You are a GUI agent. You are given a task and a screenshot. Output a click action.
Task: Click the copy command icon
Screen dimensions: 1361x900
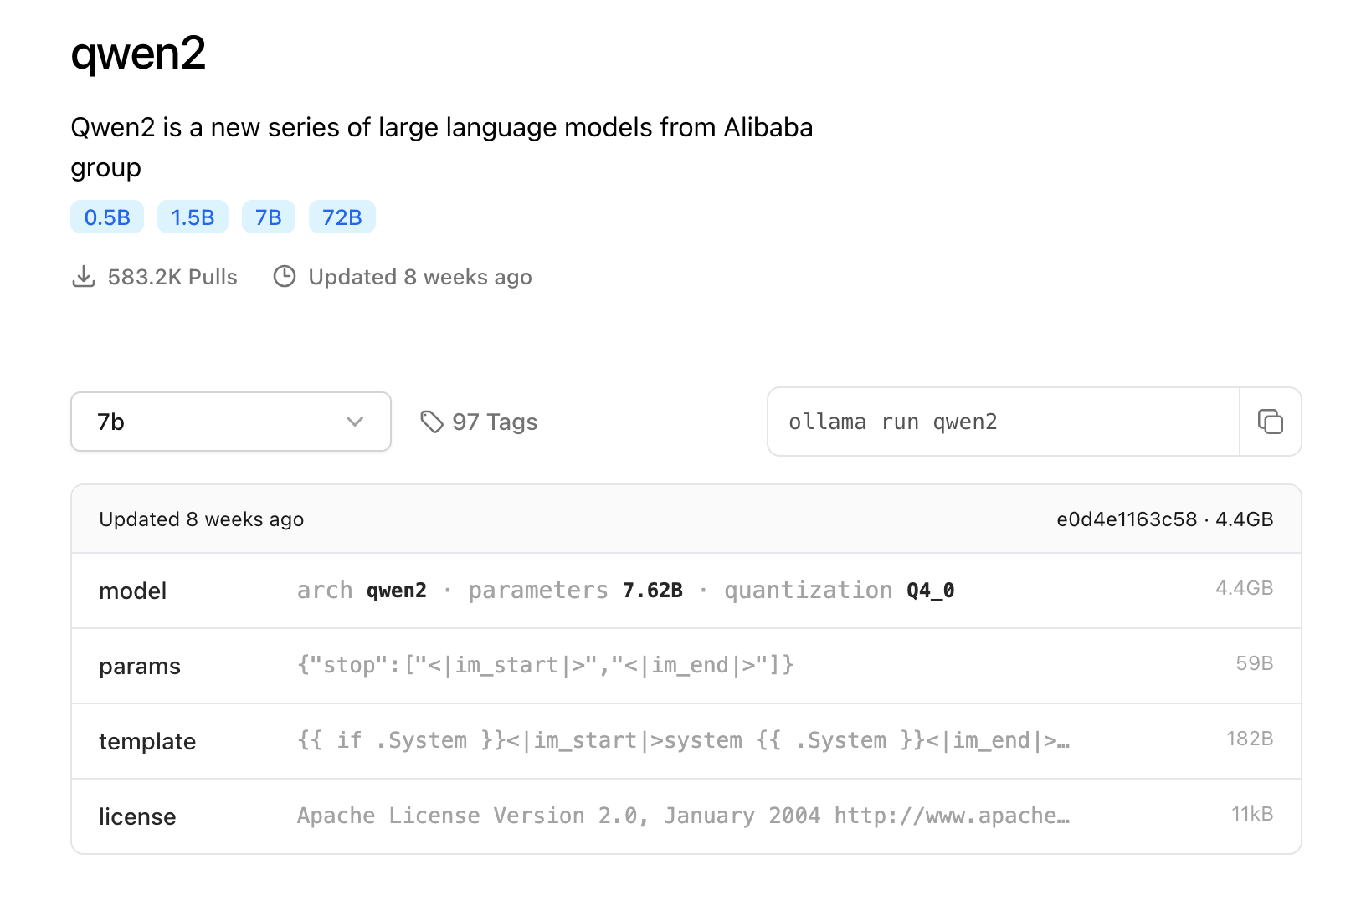[1270, 422]
